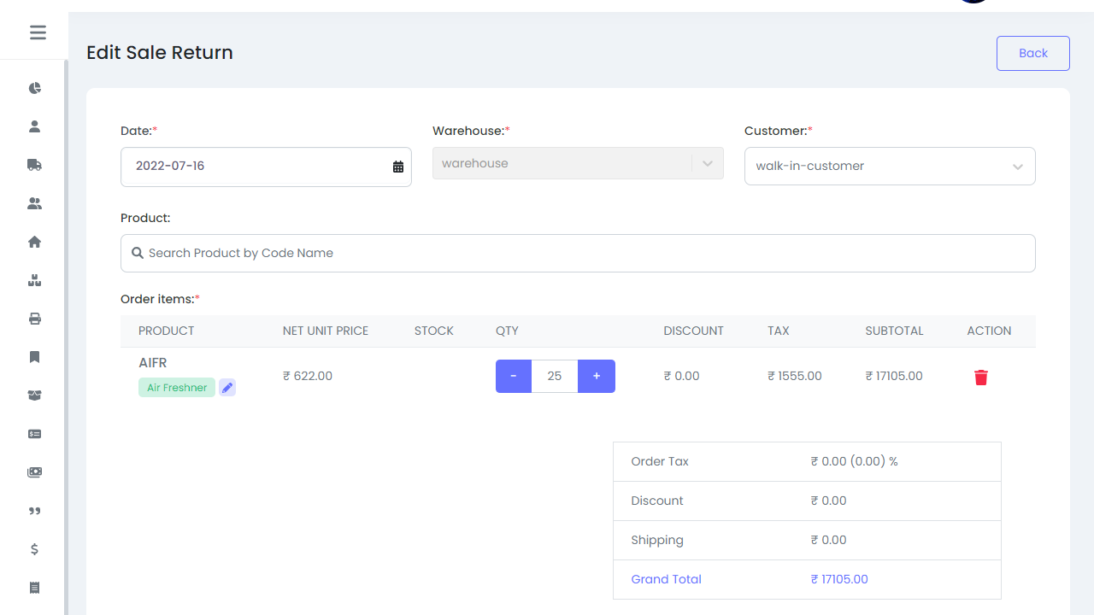1094x615 pixels.
Task: Increase AIFR quantity with plus button
Action: [597, 376]
